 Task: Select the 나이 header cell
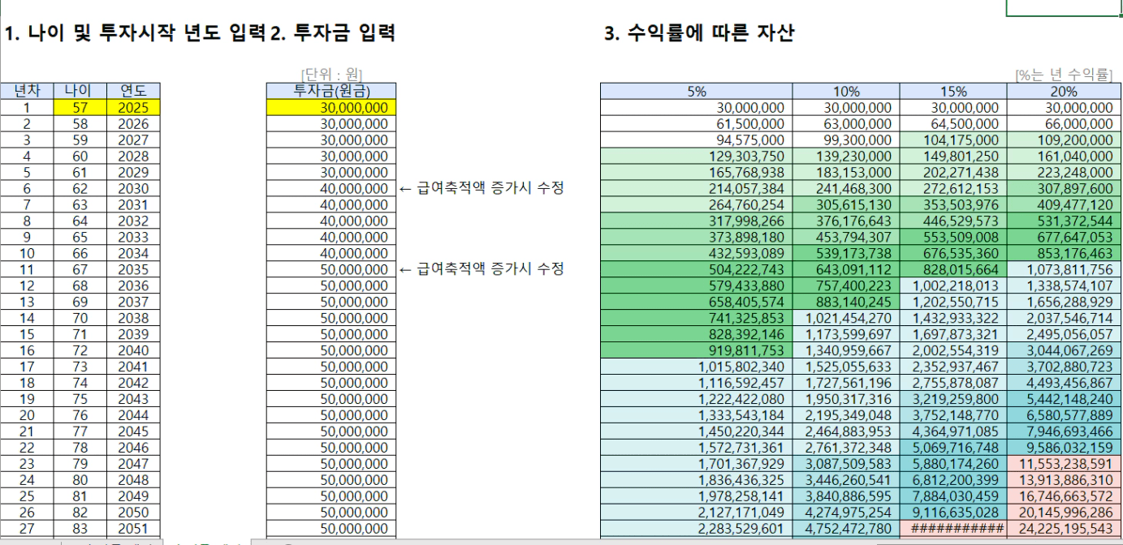coord(80,91)
